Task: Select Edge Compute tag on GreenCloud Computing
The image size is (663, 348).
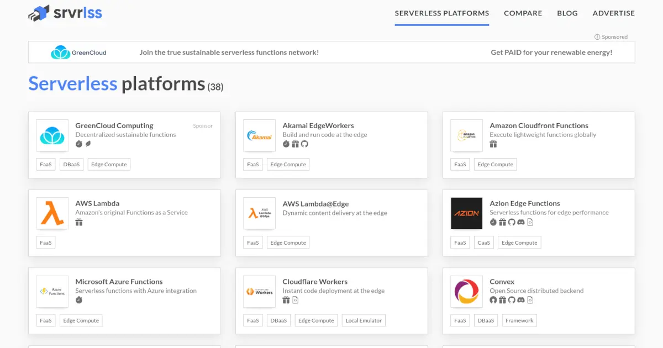Action: click(109, 165)
